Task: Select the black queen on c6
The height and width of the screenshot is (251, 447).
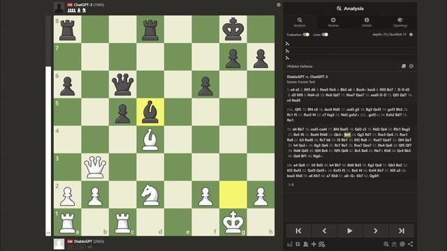Action: pos(123,84)
